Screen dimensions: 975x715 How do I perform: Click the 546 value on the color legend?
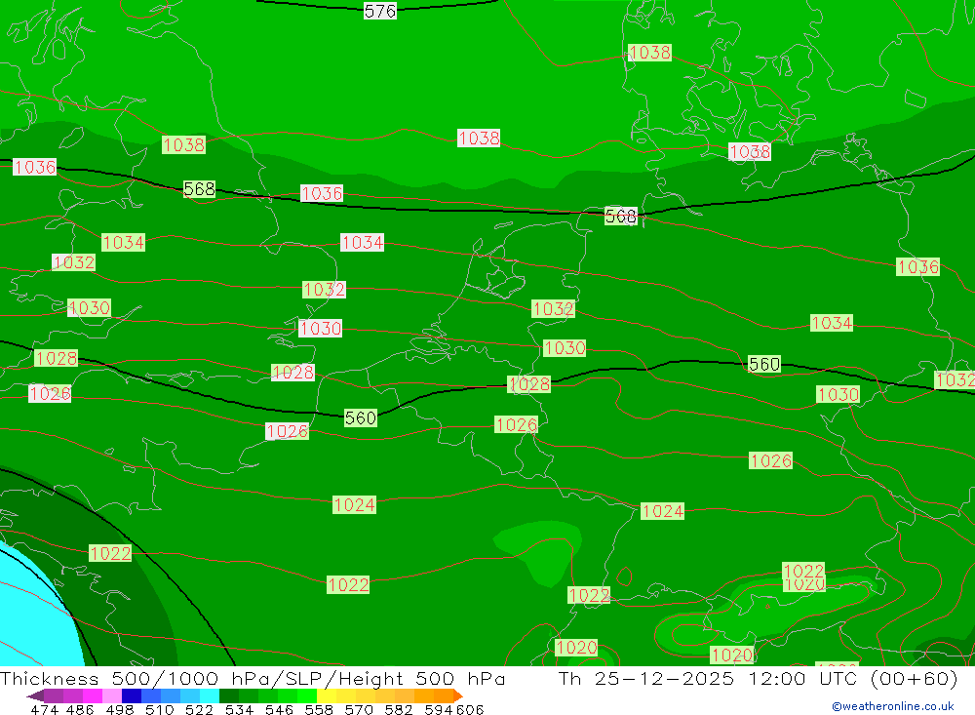(279, 709)
